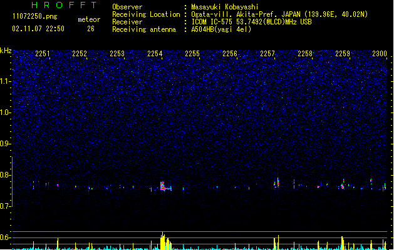Click the 2259 time marker
The width and height of the screenshot is (394, 250).
tap(343, 54)
